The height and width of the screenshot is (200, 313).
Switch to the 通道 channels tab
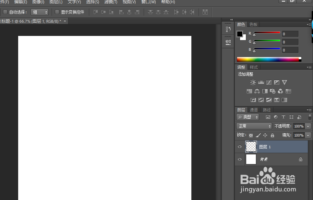(x=254, y=110)
